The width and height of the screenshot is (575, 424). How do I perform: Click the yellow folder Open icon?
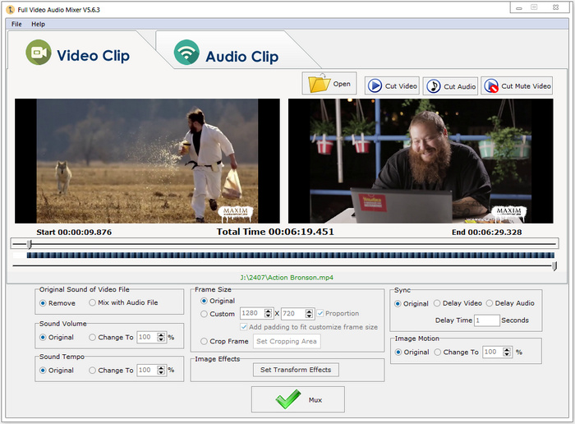tap(319, 83)
